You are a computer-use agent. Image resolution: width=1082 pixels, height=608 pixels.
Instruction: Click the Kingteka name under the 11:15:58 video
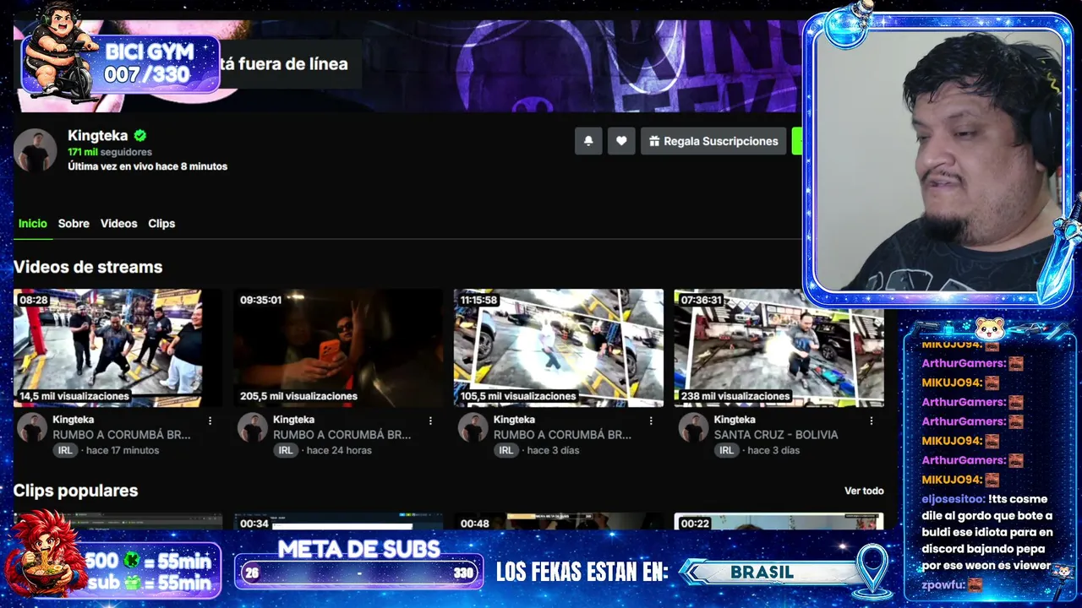tap(514, 420)
